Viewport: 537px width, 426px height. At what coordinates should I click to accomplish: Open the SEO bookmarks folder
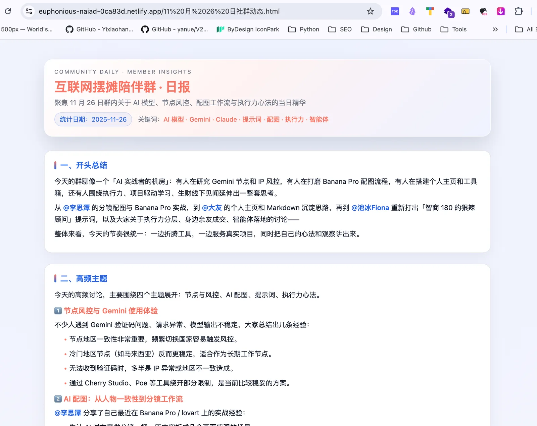[340, 30]
